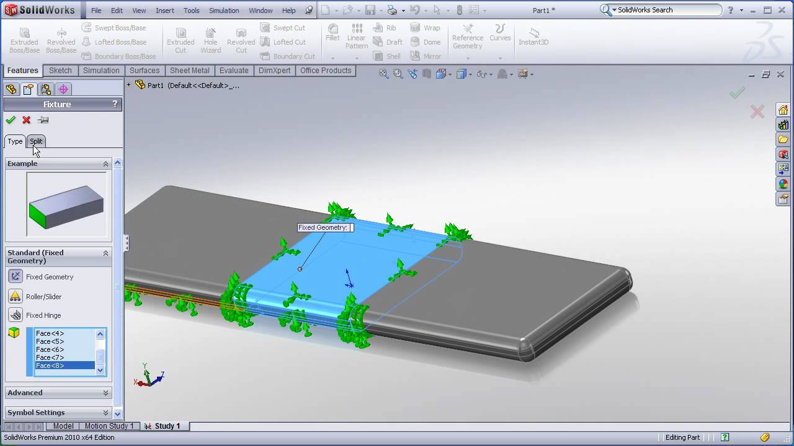Screen dimensions: 794x446
Task: Click the faces selection cube icon
Action: 14,333
